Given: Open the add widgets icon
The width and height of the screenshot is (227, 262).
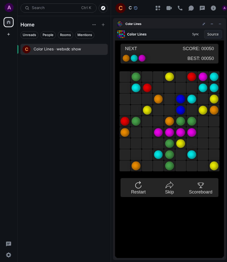Looking at the screenshot, I should 158,8.
